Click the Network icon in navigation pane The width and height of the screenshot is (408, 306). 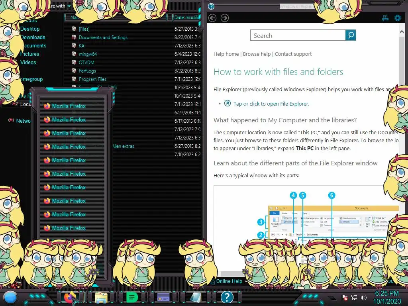tap(11, 120)
